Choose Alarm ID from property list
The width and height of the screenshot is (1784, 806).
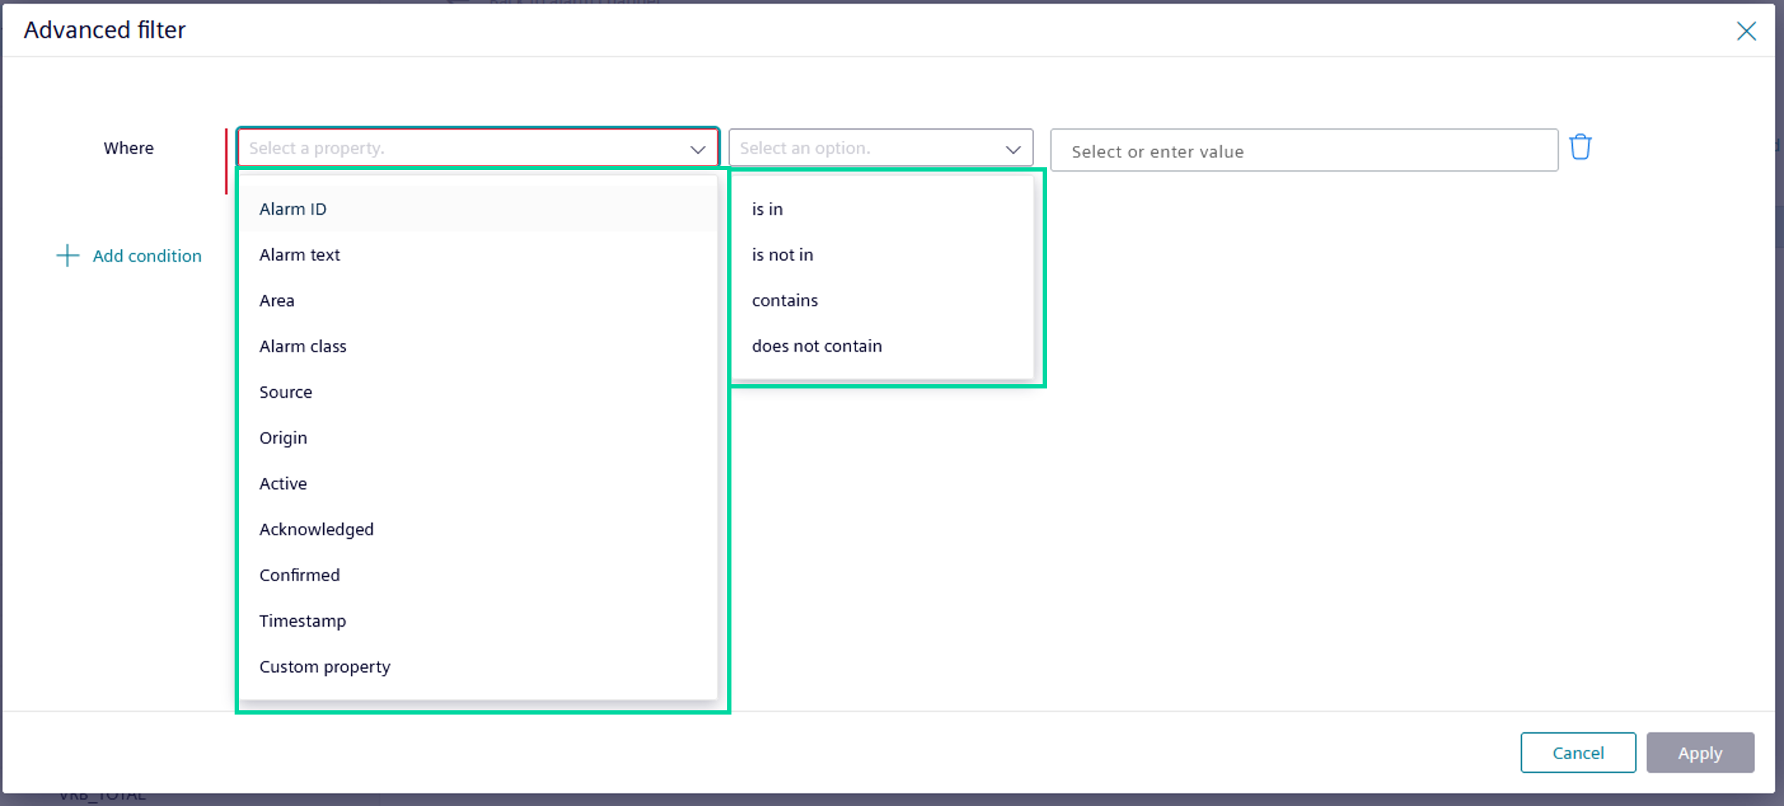click(478, 209)
